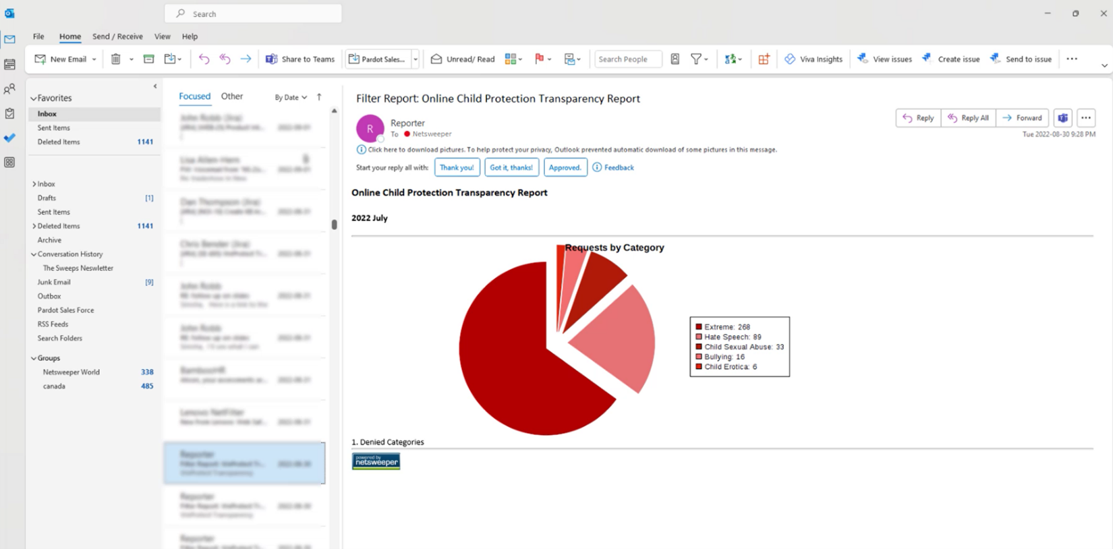Open the Calendar view in sidebar
This screenshot has height=549, width=1113.
point(9,64)
